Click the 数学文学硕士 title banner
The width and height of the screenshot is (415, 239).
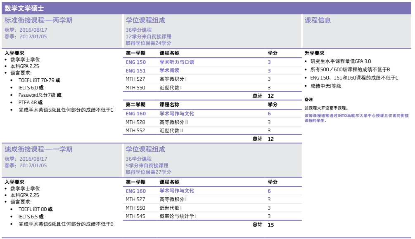[x=24, y=8]
